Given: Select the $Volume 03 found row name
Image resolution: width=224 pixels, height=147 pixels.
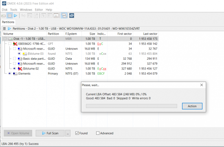Looking at the screenshot, I should click(35, 54).
